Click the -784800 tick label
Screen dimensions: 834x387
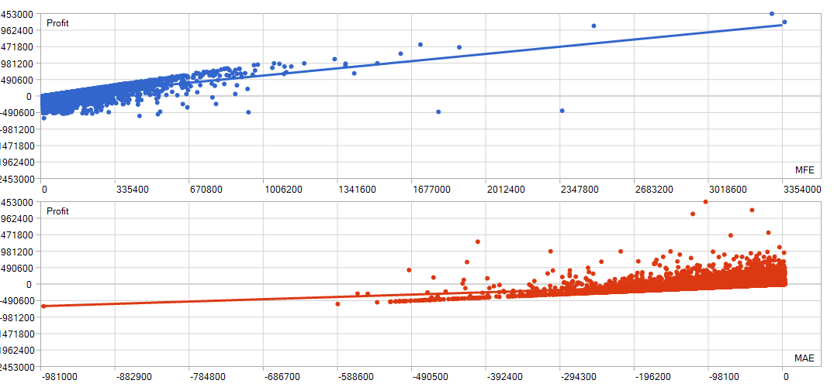[207, 377]
